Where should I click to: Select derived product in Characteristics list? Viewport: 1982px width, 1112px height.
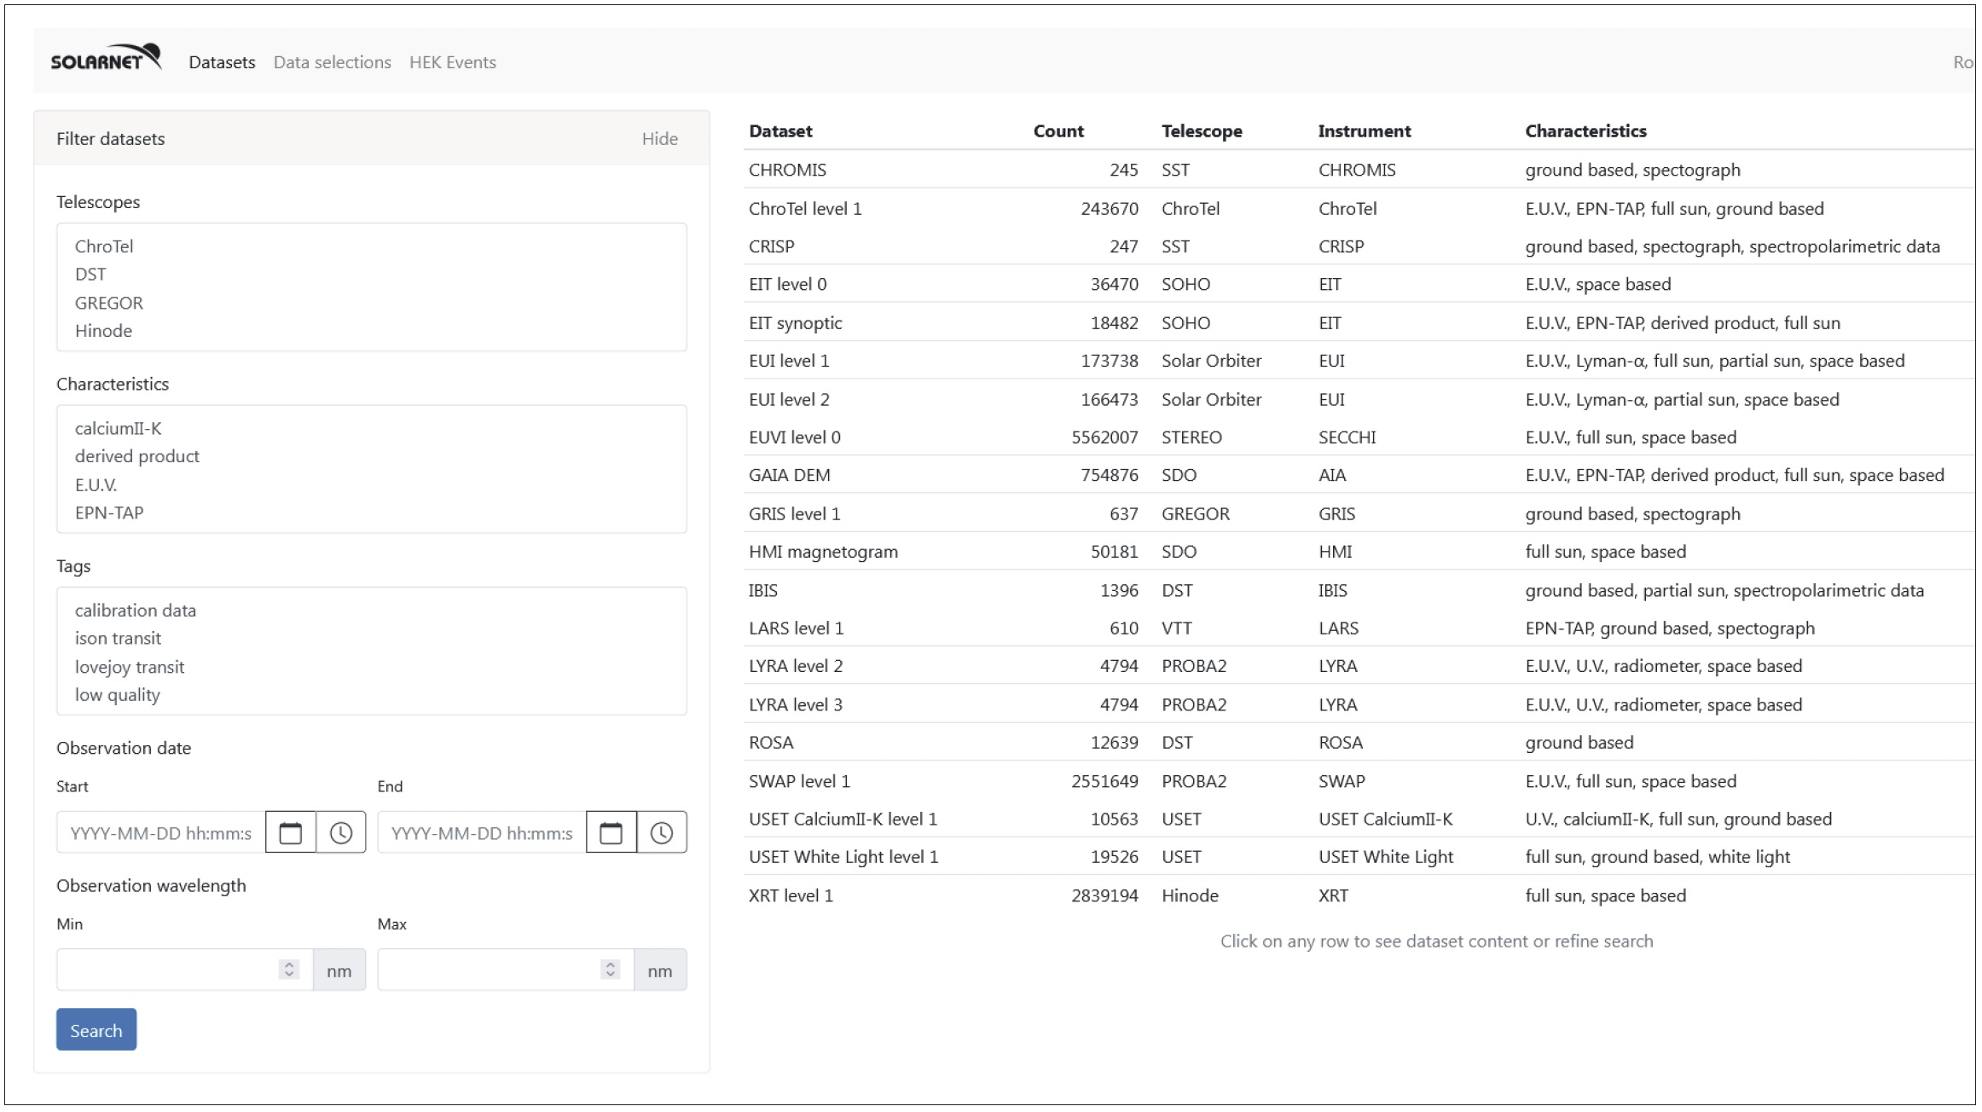point(136,456)
